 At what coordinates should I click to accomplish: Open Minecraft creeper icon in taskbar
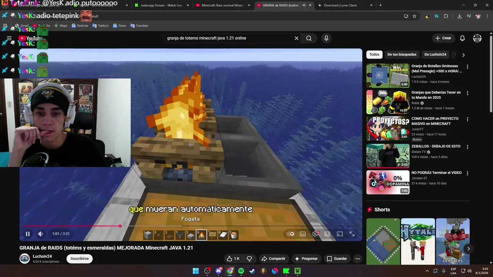click(x=297, y=271)
